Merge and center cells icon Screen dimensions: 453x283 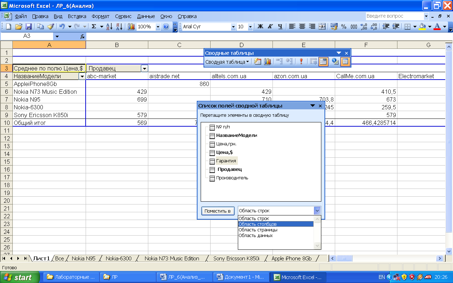point(322,27)
